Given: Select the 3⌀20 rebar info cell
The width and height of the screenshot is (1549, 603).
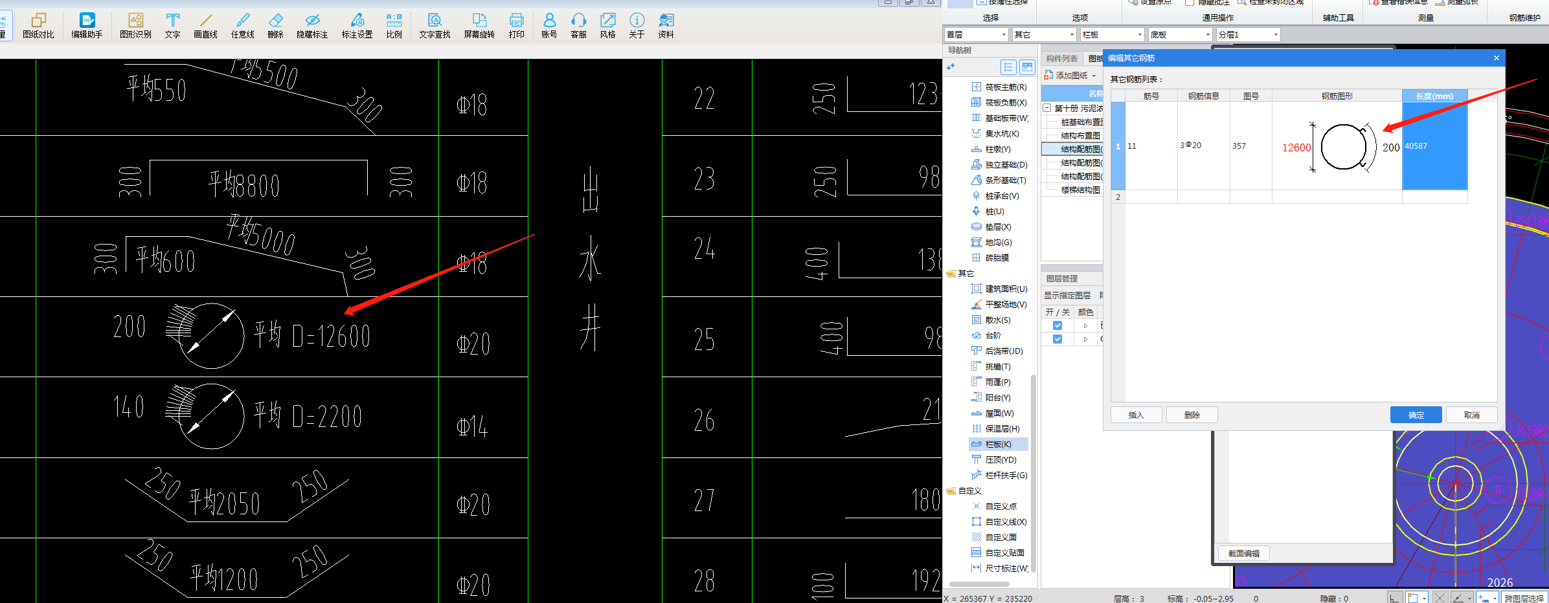Looking at the screenshot, I should click(1203, 146).
